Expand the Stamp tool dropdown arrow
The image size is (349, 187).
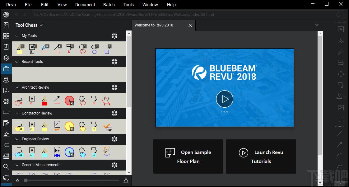tap(345, 97)
